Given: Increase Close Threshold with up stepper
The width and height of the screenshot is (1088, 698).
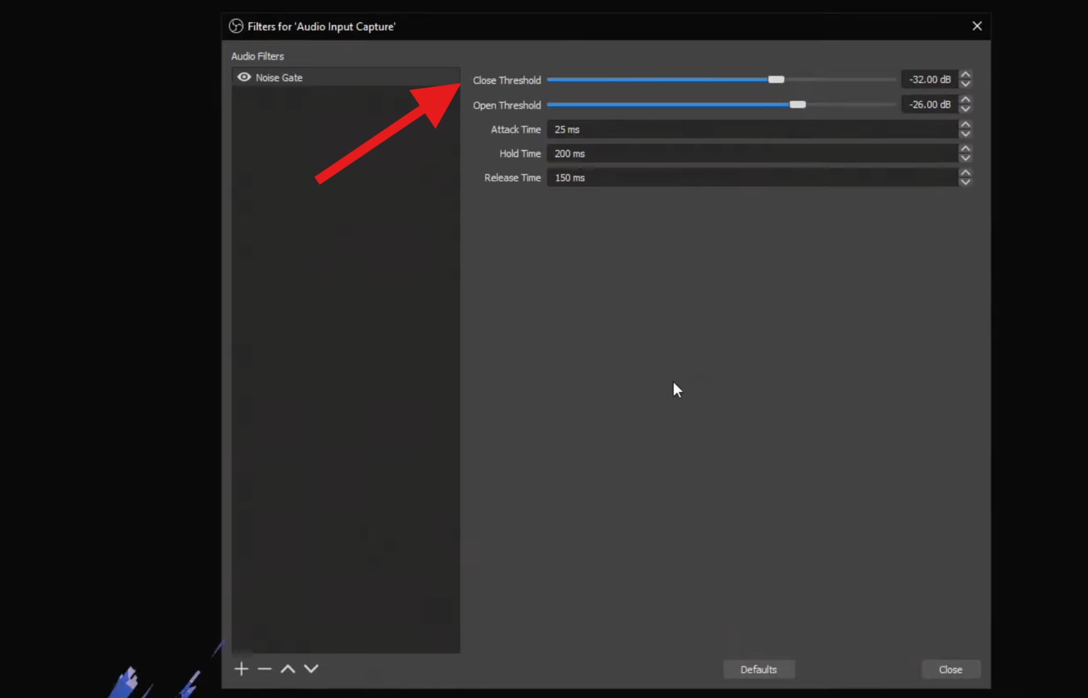Looking at the screenshot, I should 966,75.
